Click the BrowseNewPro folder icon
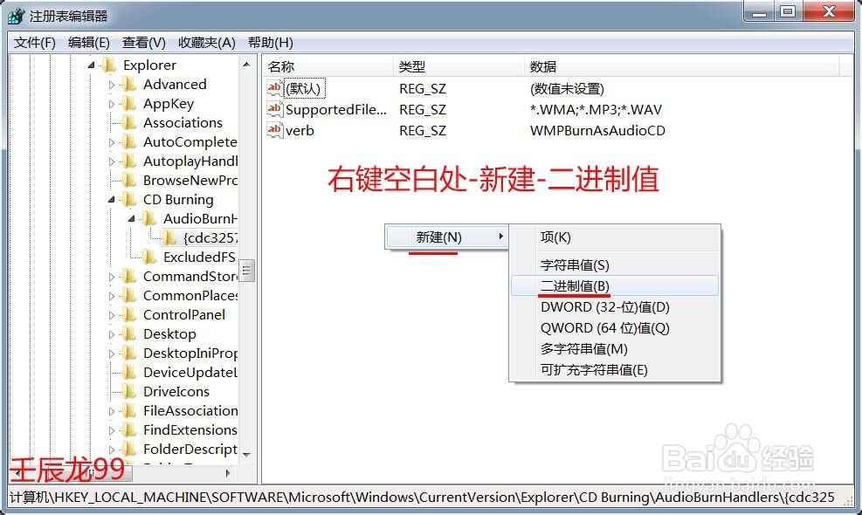 pos(129,181)
